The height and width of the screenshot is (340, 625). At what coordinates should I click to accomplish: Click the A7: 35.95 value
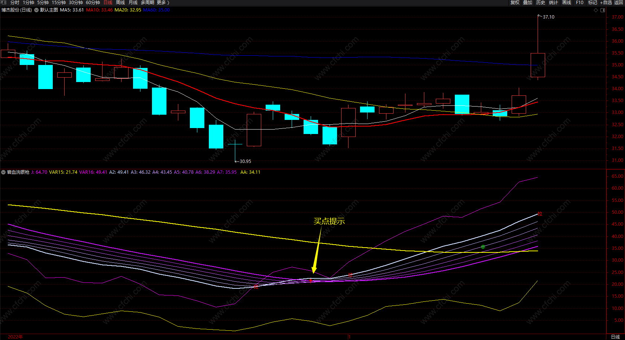click(x=227, y=172)
